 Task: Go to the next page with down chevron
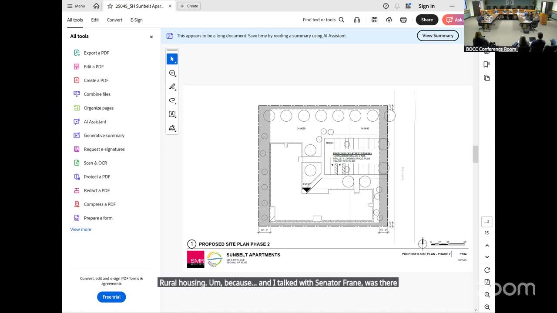tap(487, 257)
